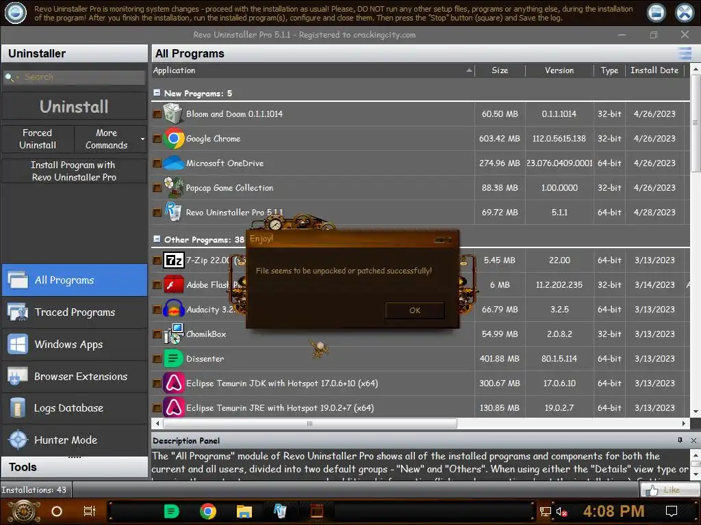Tick the Microsoft OneDrive checkbox

[157, 163]
